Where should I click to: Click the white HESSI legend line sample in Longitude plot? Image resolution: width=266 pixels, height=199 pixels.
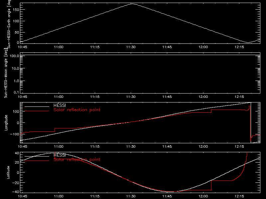[x=37, y=106]
